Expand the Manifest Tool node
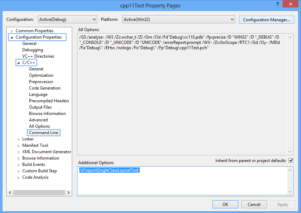 pos(18,146)
